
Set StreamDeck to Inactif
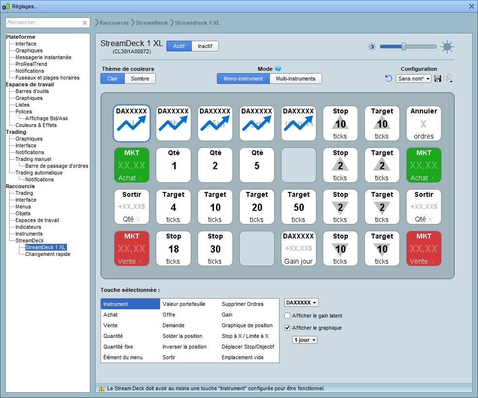click(x=205, y=46)
